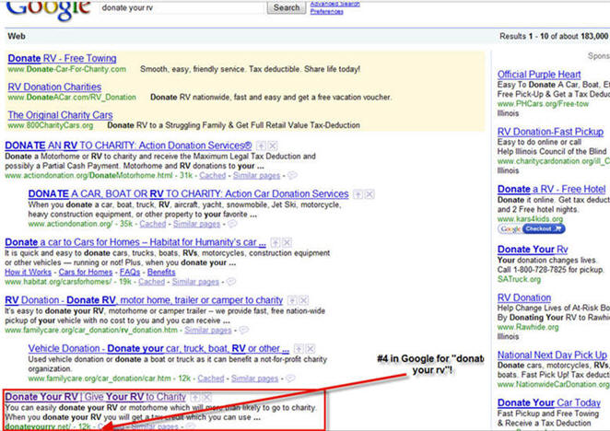The image size is (610, 431).
Task: Open the 'RV Donation-Fast Pickup' ad
Action: pos(550,132)
